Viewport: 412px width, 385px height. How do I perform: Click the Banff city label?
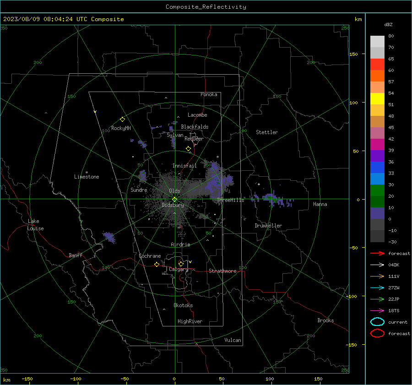[x=76, y=255]
